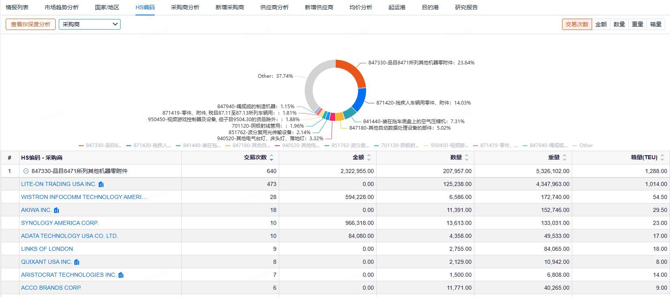Screen dimensions: 670x297
Task: Open the 研究报告 tab
Action: click(x=466, y=7)
